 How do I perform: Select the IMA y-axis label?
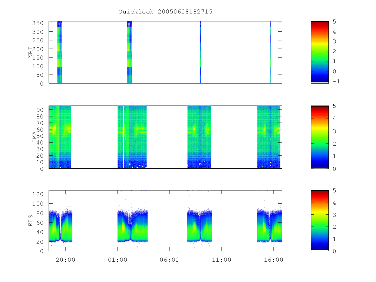(35, 137)
